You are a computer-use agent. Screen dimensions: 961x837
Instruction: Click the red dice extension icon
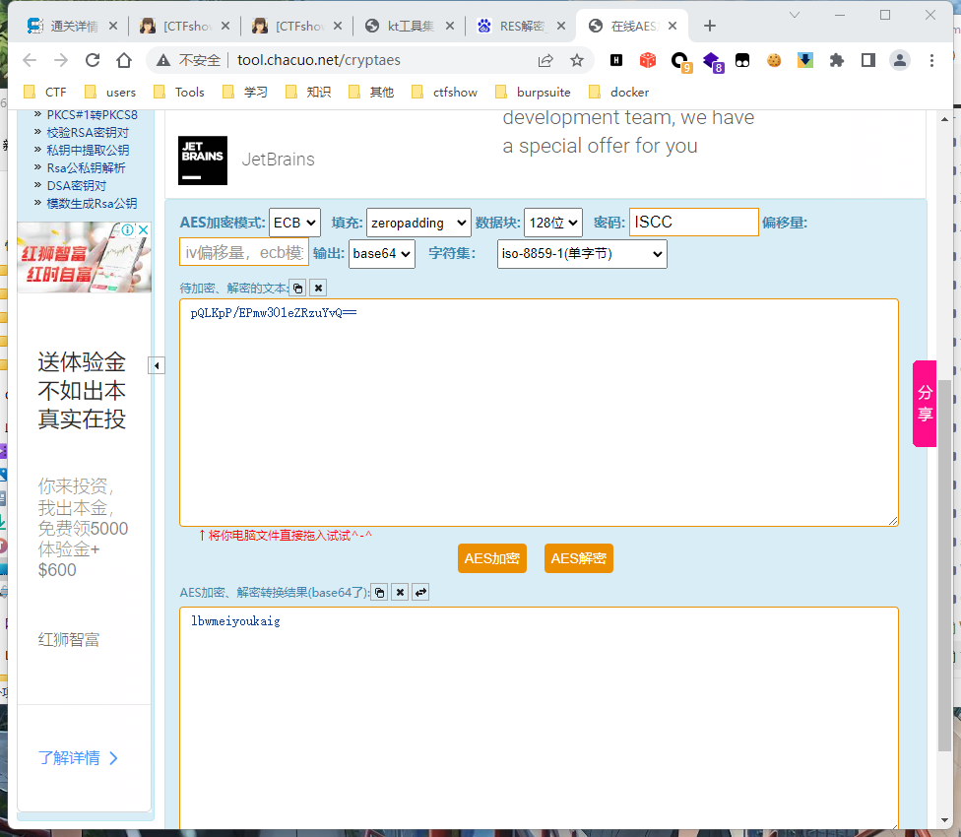(648, 60)
